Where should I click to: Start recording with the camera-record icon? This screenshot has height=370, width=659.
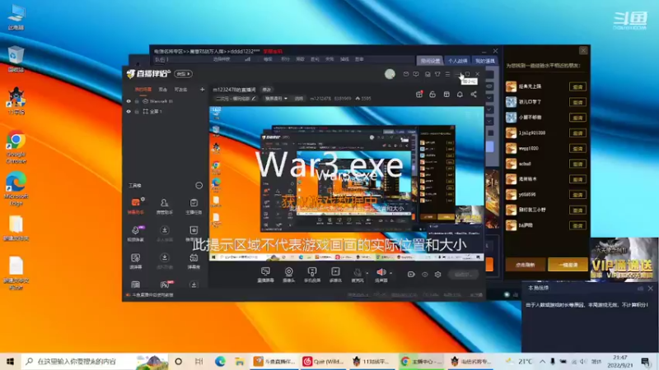(x=411, y=275)
